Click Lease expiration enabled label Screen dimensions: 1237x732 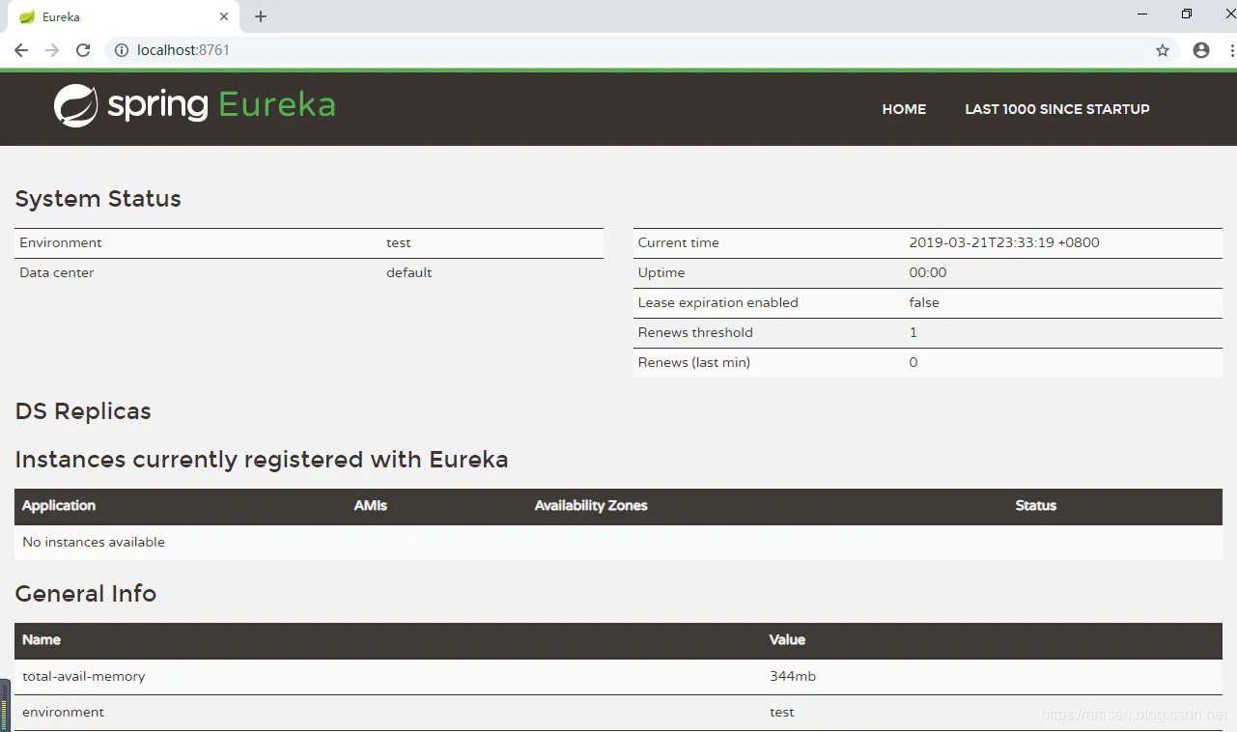717,302
